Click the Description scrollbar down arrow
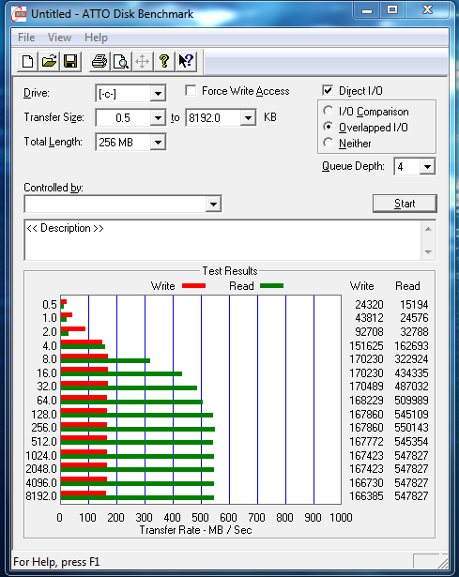 point(428,251)
